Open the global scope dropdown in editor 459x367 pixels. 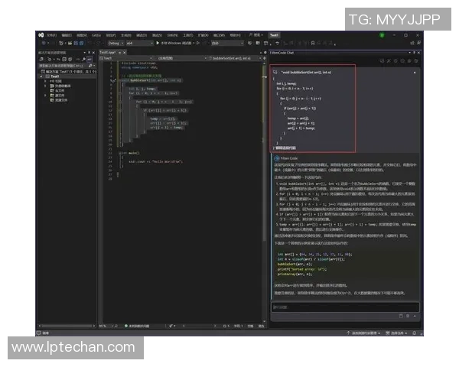(x=181, y=58)
